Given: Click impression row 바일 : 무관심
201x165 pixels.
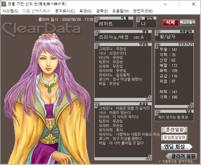Looking at the screenshot, I should (109, 84).
